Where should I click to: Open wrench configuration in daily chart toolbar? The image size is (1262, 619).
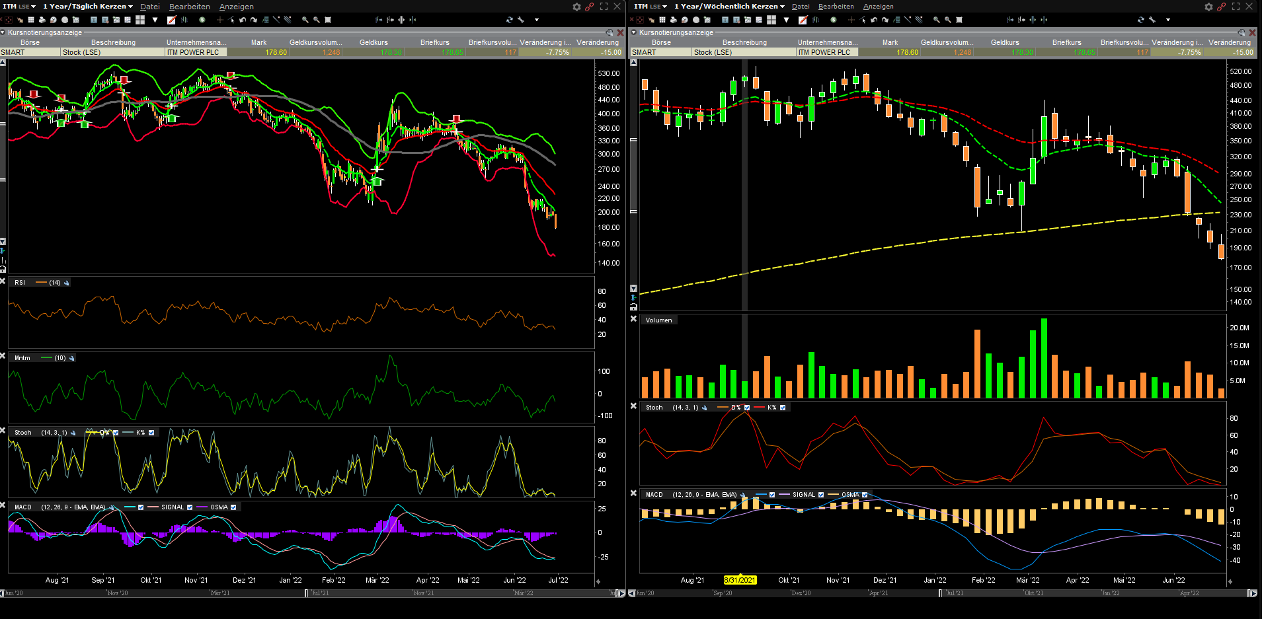[521, 20]
